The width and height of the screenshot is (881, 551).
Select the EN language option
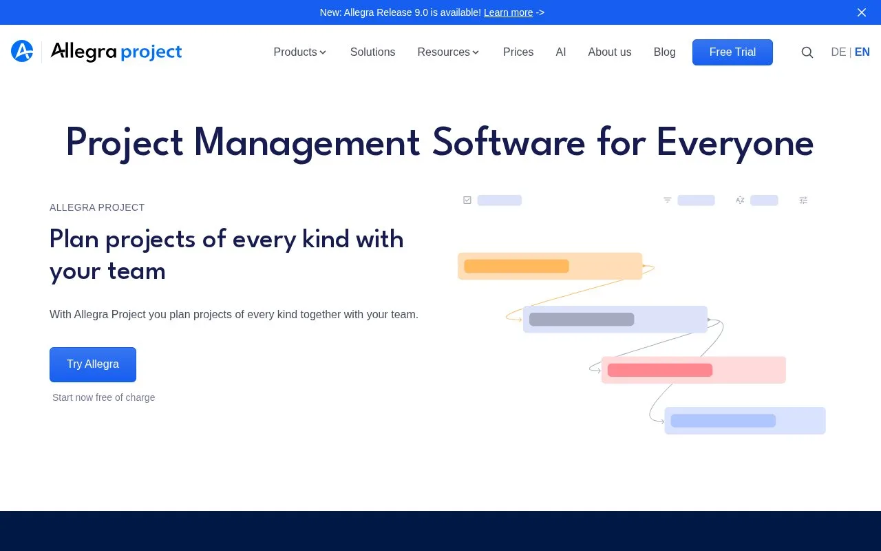click(x=862, y=52)
